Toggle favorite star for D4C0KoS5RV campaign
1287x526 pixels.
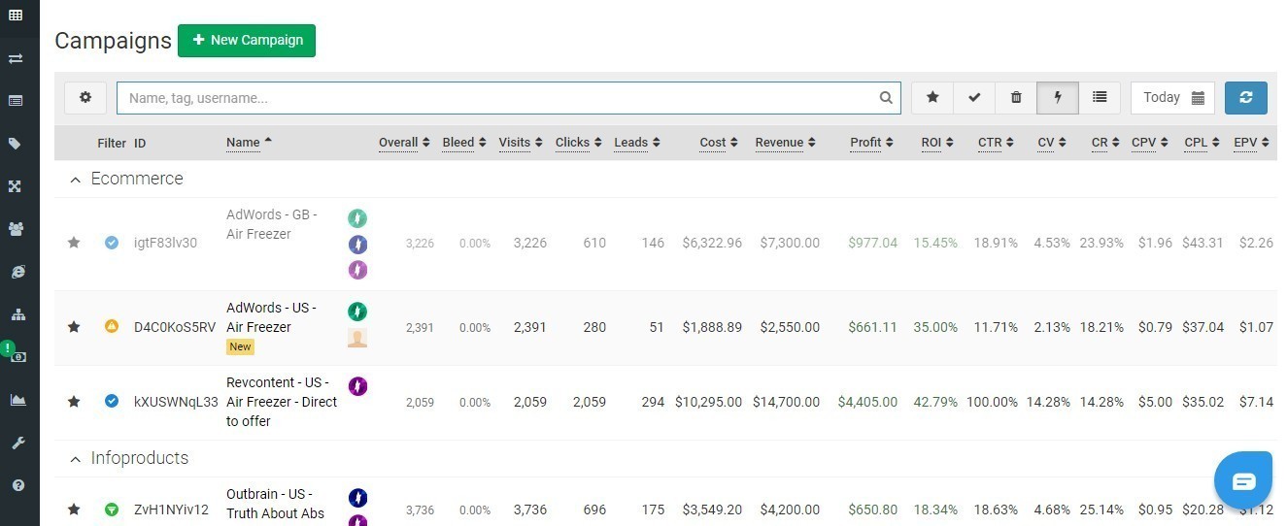point(74,327)
